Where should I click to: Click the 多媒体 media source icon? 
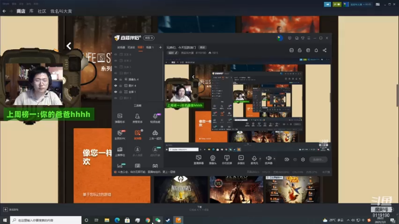tap(241, 159)
